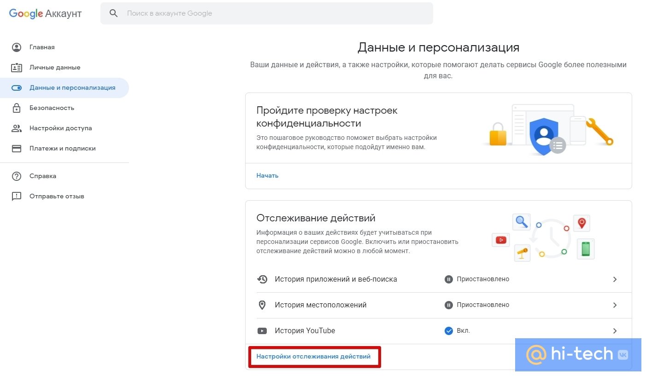Click the Данные и персонализация toggle icon
Image resolution: width=646 pixels, height=376 pixels.
point(17,88)
